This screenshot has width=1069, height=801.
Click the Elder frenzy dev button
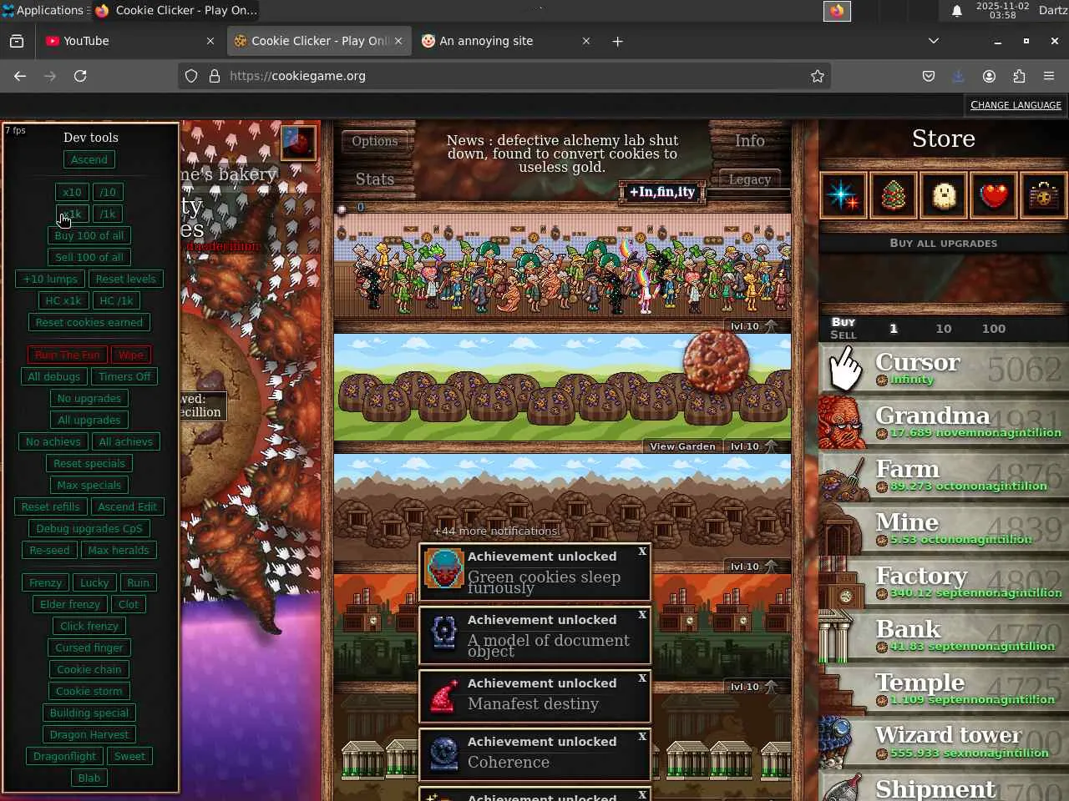[x=70, y=604]
